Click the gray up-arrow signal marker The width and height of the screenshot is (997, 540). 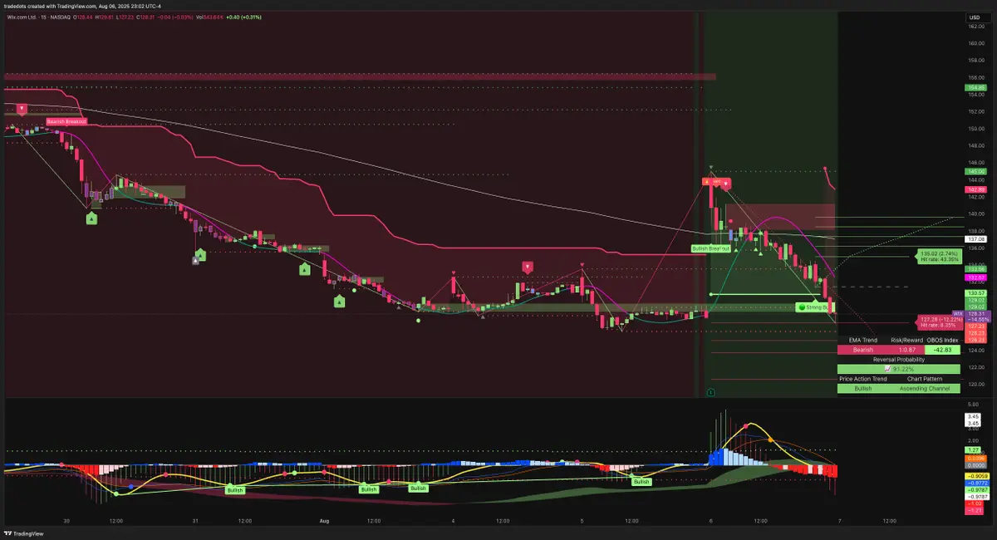pyautogui.click(x=196, y=260)
